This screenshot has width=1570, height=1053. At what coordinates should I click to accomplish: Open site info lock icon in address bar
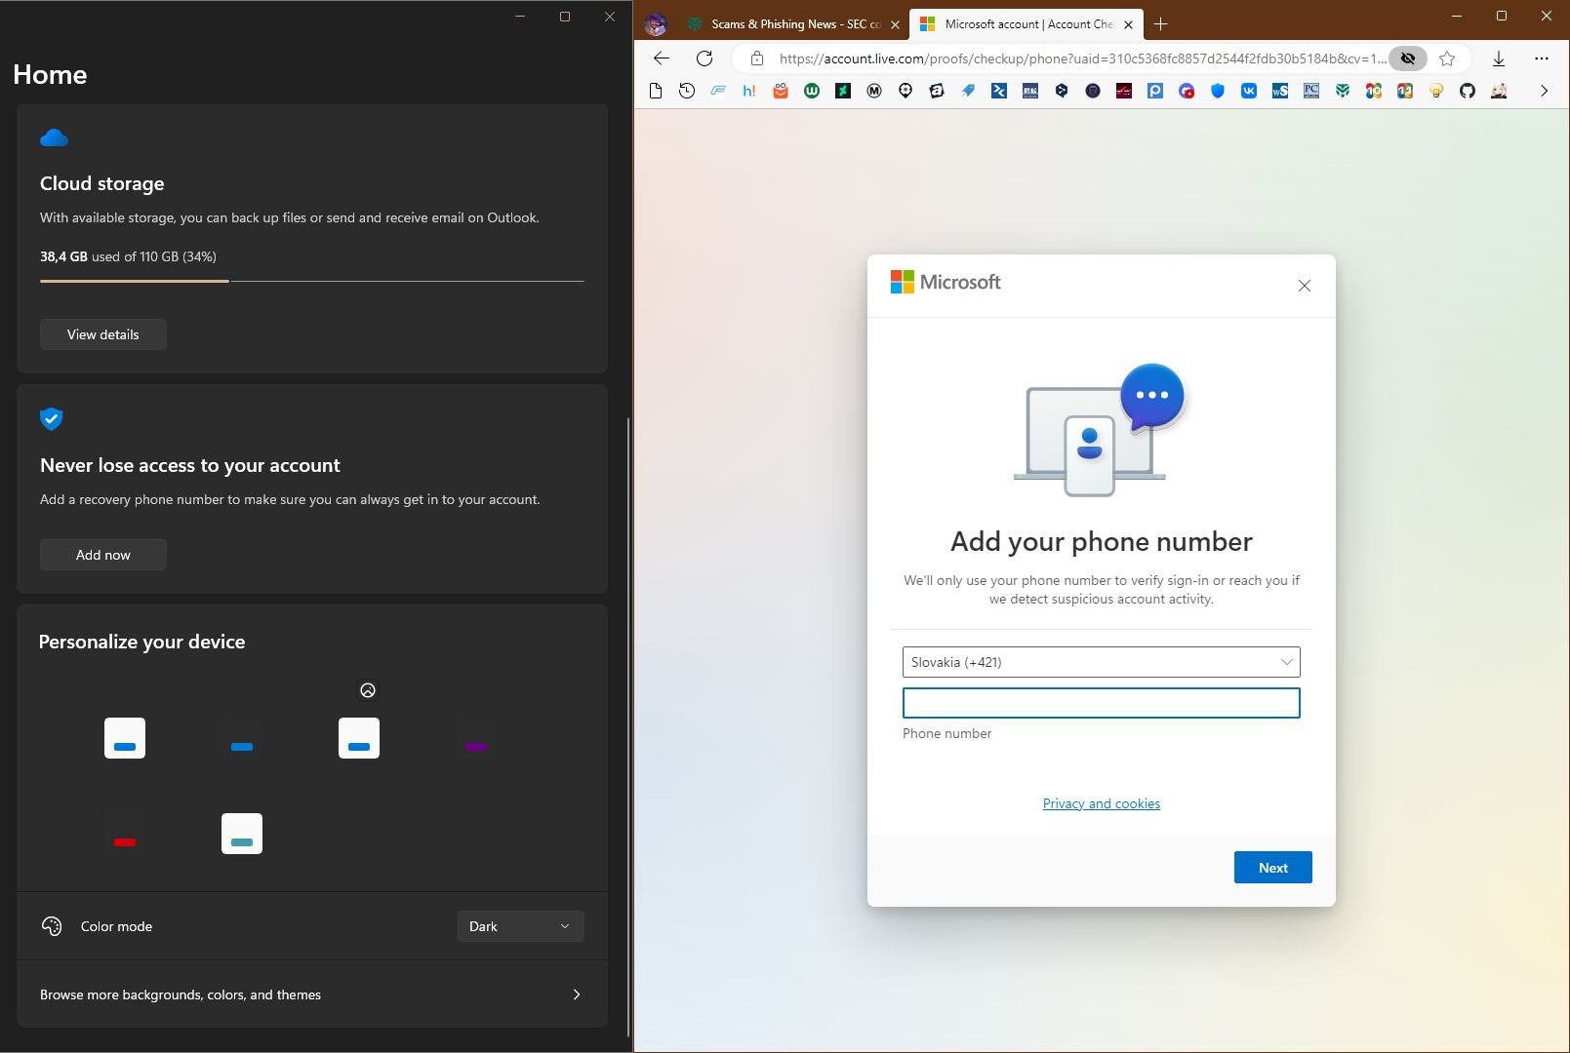(x=756, y=58)
